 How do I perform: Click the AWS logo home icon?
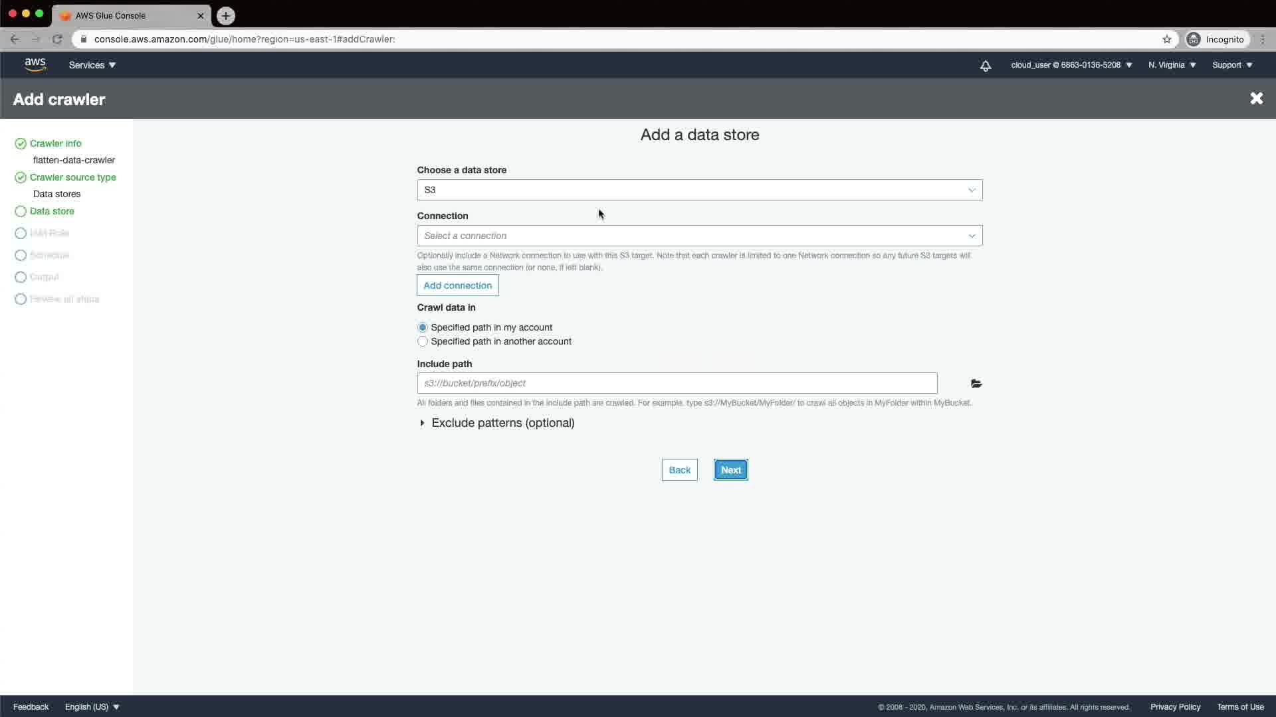coord(35,64)
